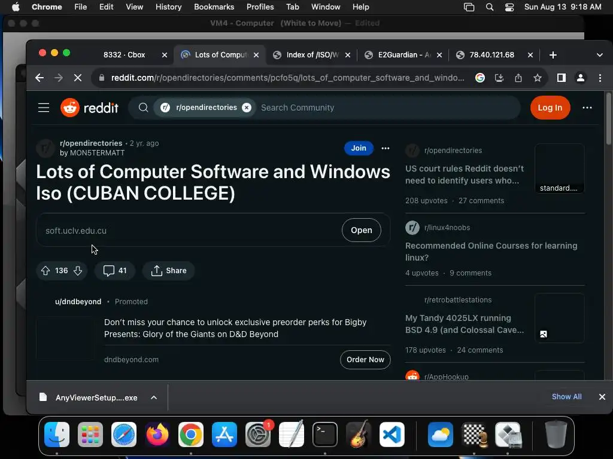This screenshot has height=459, width=613.
Task: Open the dndbeyond.com link
Action: point(131,359)
